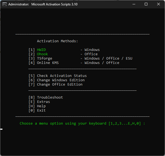Click the 'Windows' description next to HWID

point(92,50)
